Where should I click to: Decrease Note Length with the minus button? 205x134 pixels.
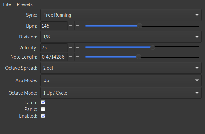coord(71,57)
